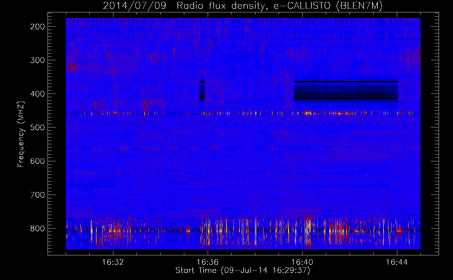Click the 16:44 time tick label

click(397, 262)
